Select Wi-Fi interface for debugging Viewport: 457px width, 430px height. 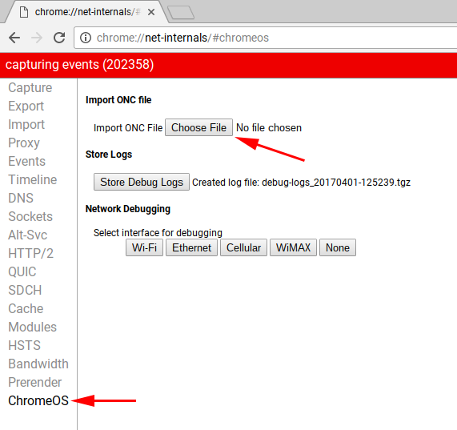click(144, 247)
